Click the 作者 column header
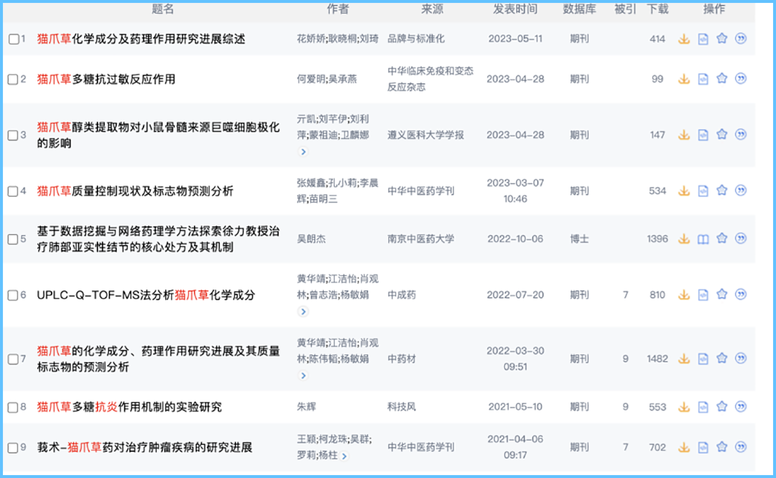Image resolution: width=776 pixels, height=478 pixels. coord(338,9)
